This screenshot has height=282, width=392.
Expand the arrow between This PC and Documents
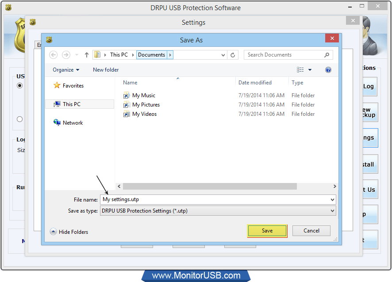133,55
